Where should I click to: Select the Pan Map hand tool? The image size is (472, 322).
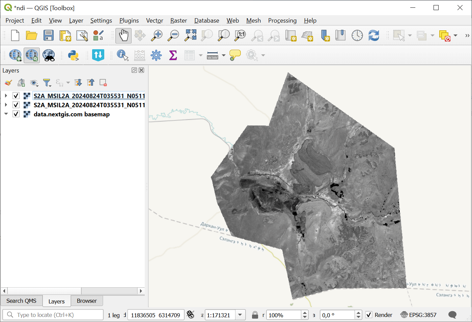click(123, 35)
